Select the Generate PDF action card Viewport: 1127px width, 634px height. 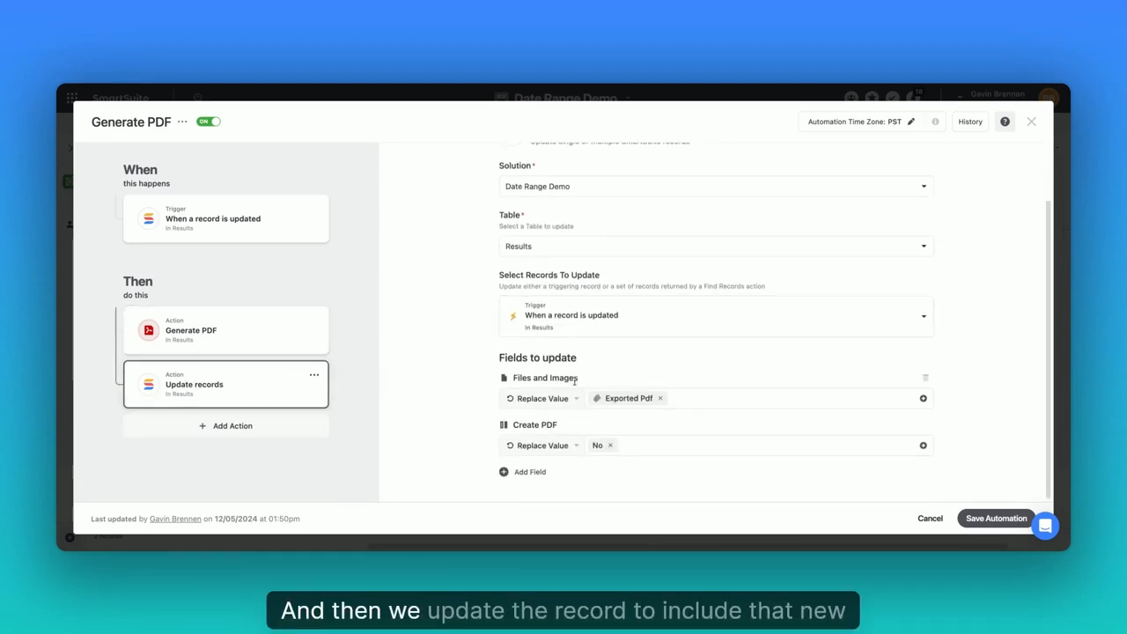(226, 330)
